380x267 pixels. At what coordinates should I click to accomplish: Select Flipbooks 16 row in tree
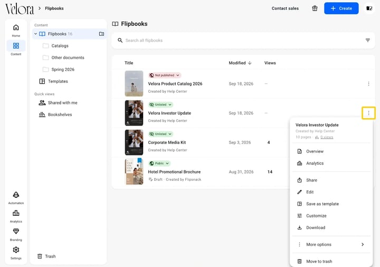click(69, 34)
